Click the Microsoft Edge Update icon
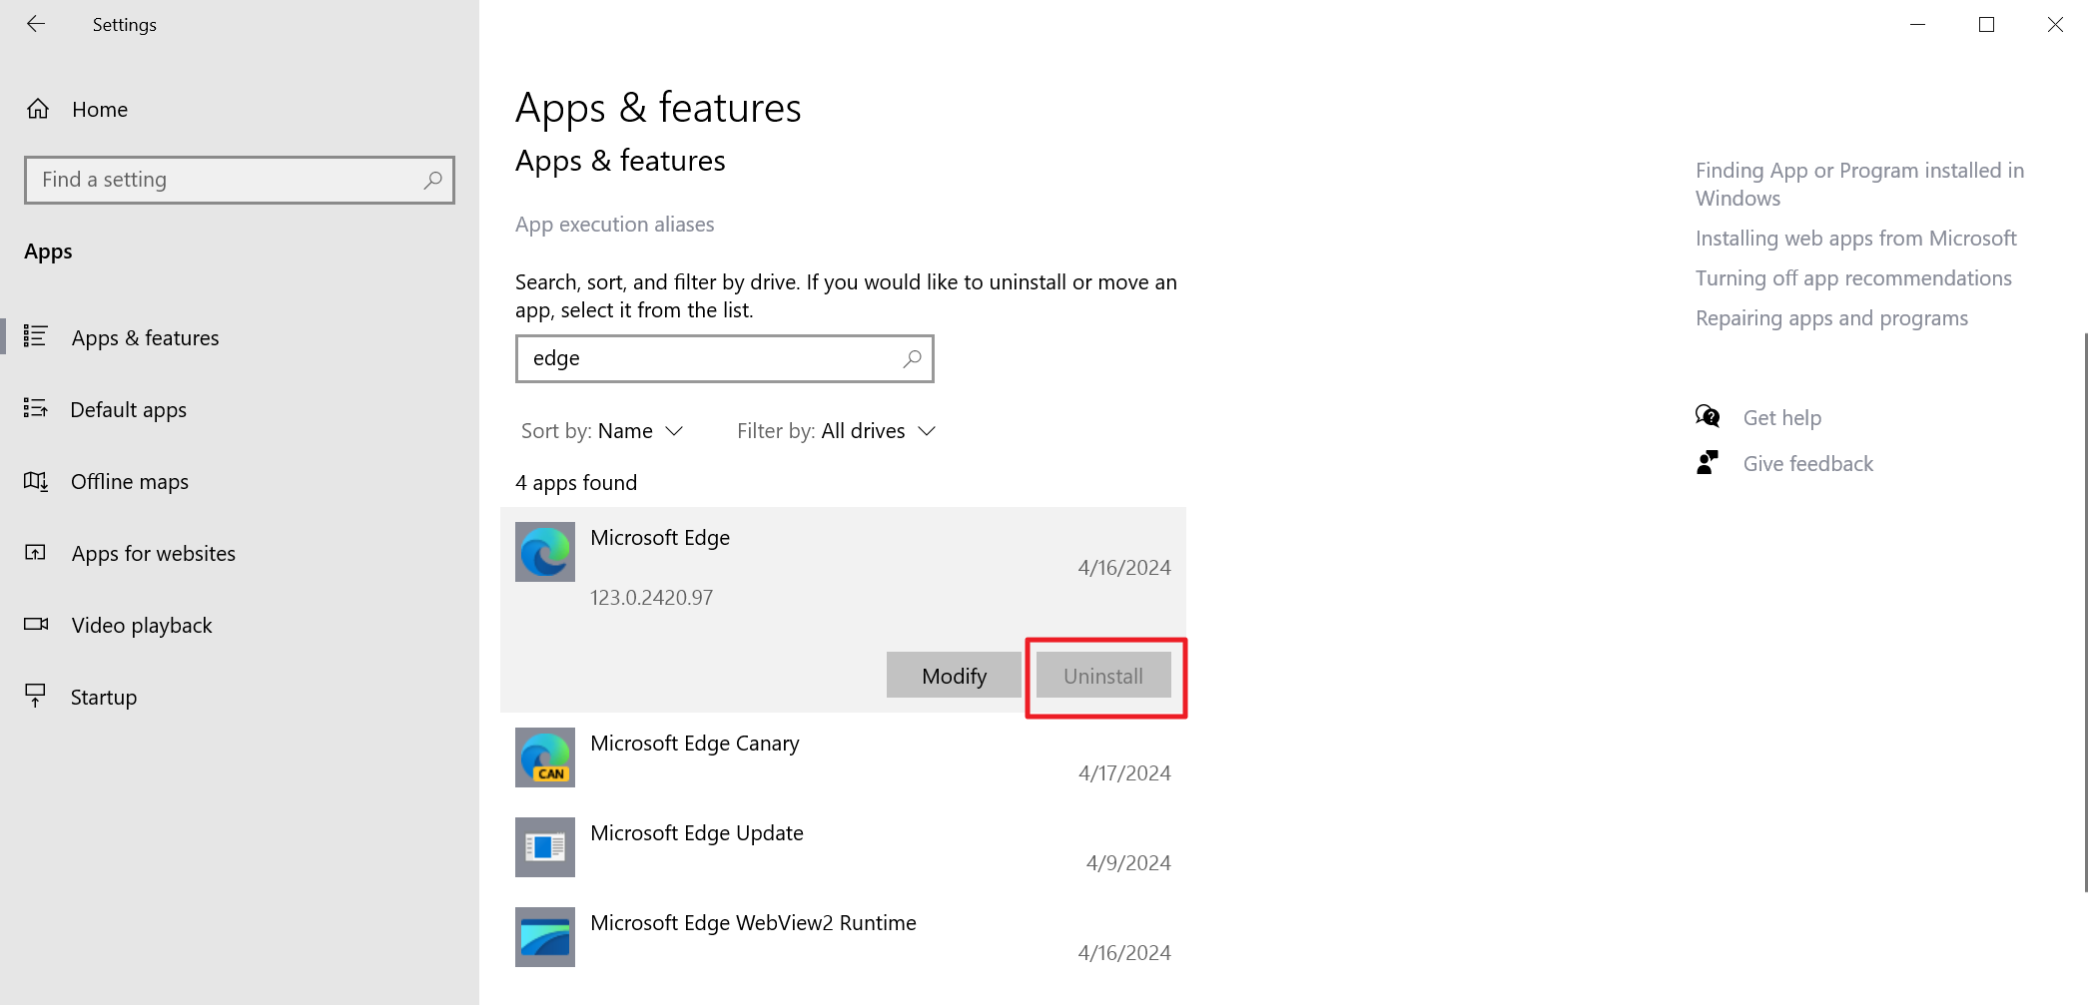This screenshot has width=2091, height=1005. coord(545,847)
